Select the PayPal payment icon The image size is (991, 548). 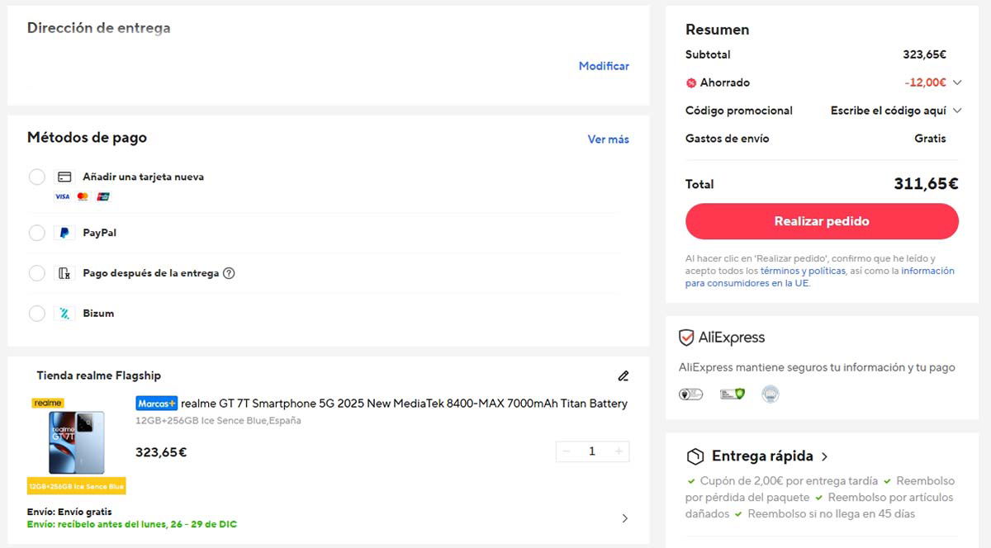pos(65,233)
